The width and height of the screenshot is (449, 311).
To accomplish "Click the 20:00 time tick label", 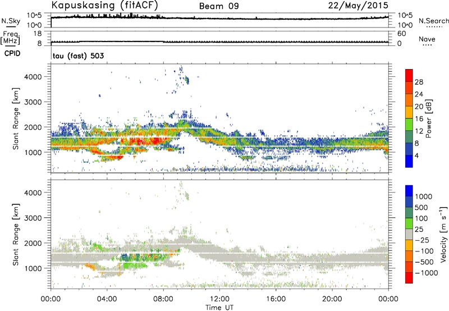I will pyautogui.click(x=332, y=299).
